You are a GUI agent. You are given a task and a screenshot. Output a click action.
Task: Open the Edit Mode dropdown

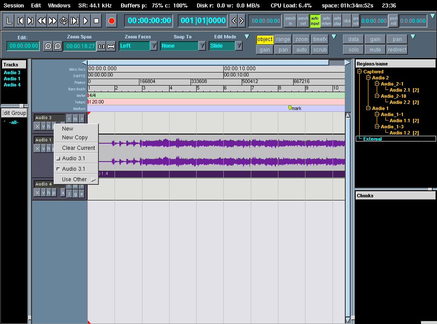[239, 46]
